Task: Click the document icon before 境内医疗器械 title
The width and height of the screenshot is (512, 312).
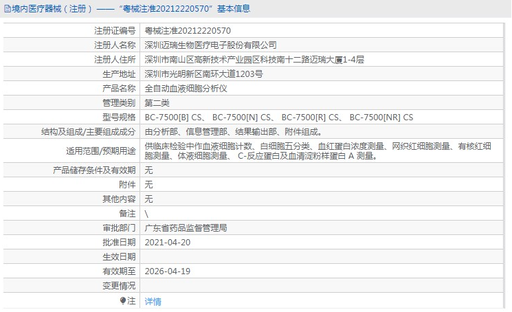Action: 7,8
